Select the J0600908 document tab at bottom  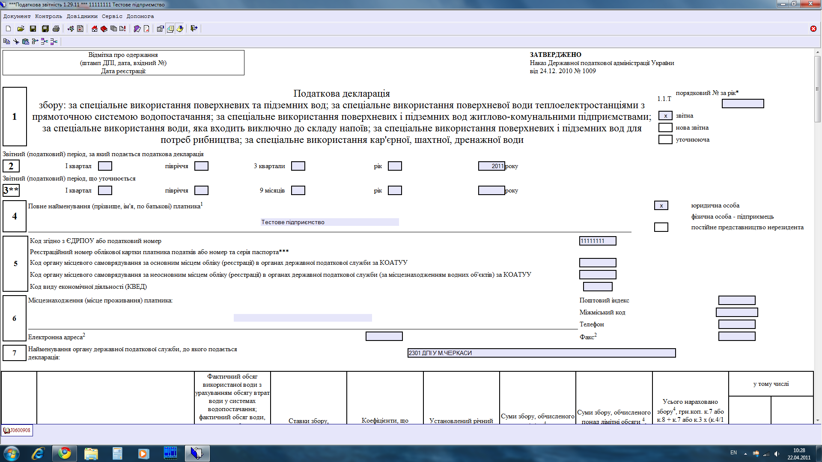click(x=18, y=430)
